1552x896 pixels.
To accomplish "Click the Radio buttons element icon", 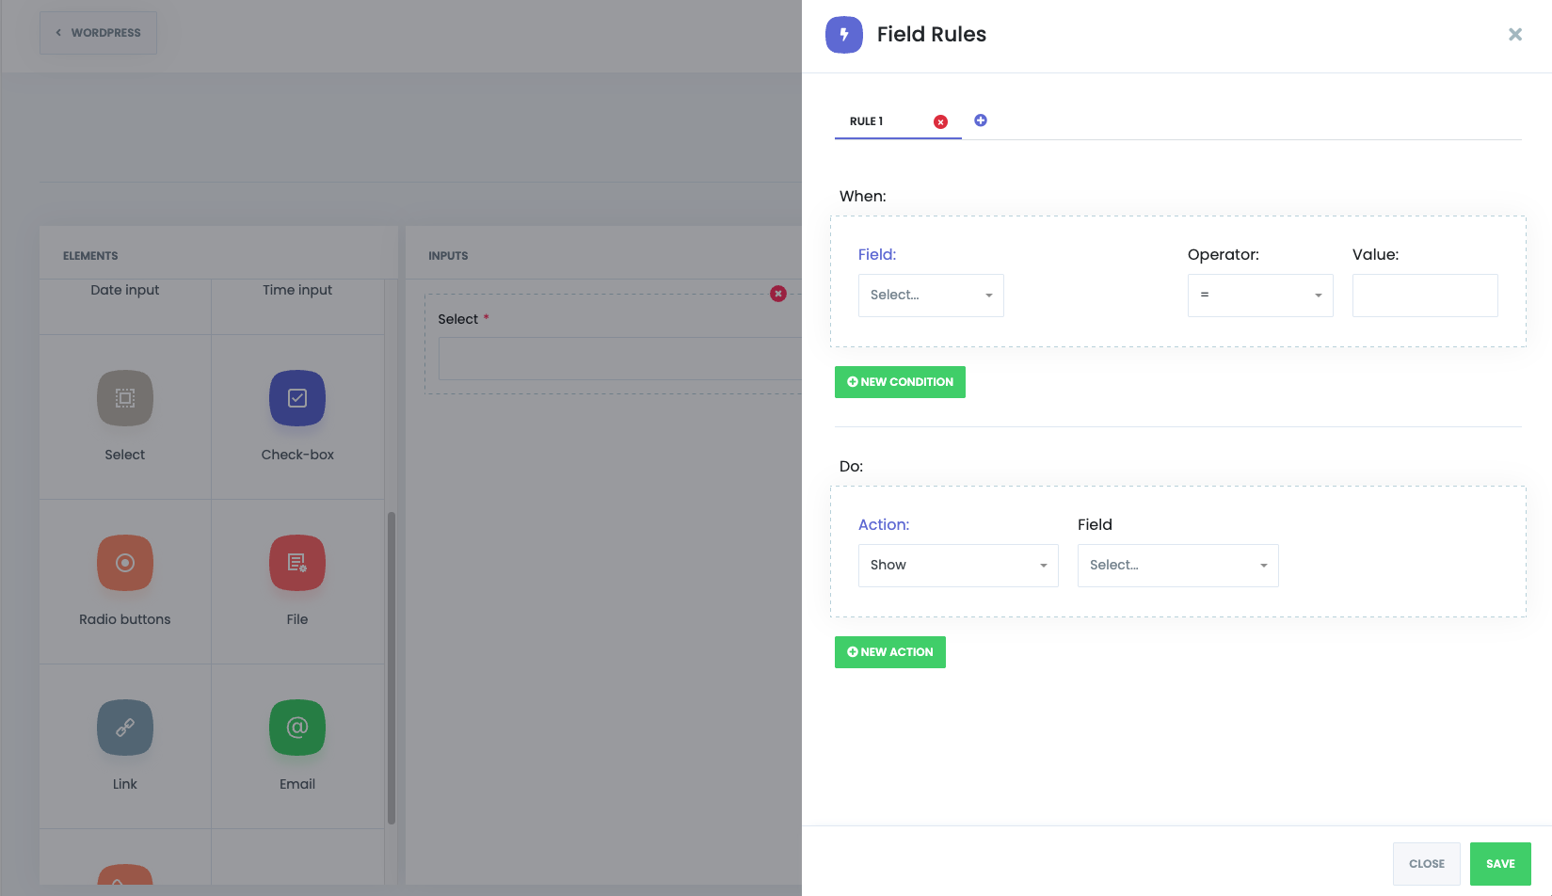I will 124,563.
